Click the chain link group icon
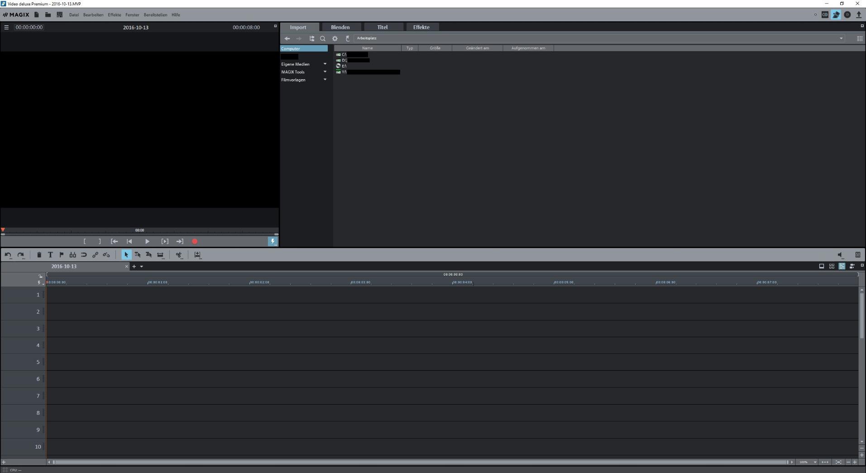 click(x=95, y=255)
